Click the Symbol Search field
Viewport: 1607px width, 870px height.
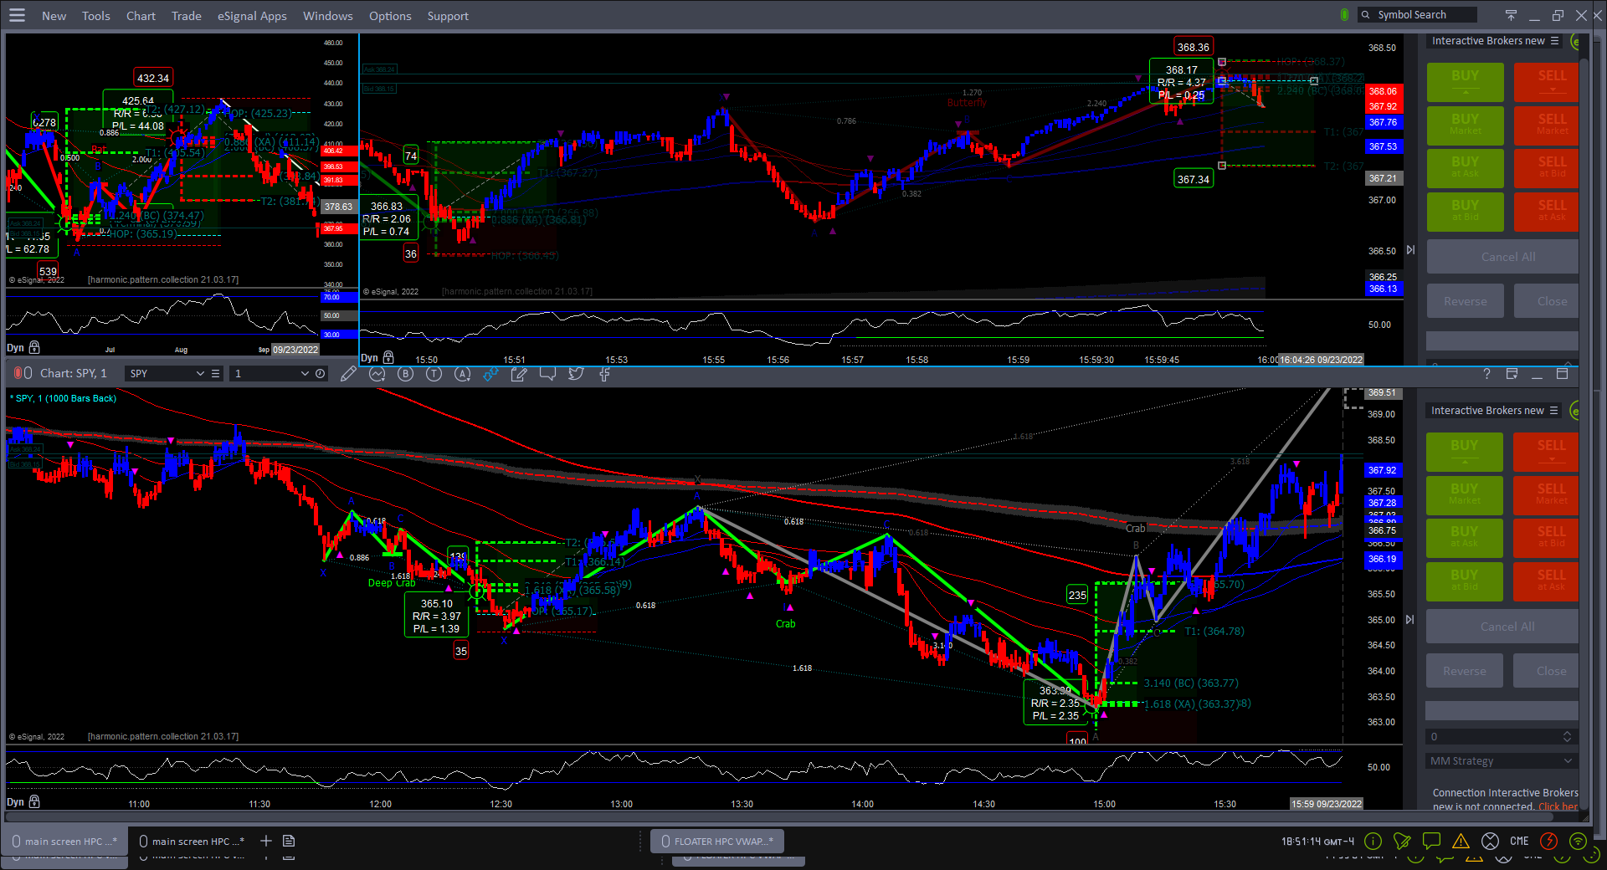(x=1417, y=15)
